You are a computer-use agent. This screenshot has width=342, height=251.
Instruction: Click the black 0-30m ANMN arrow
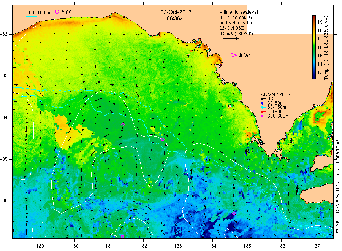click(x=263, y=99)
